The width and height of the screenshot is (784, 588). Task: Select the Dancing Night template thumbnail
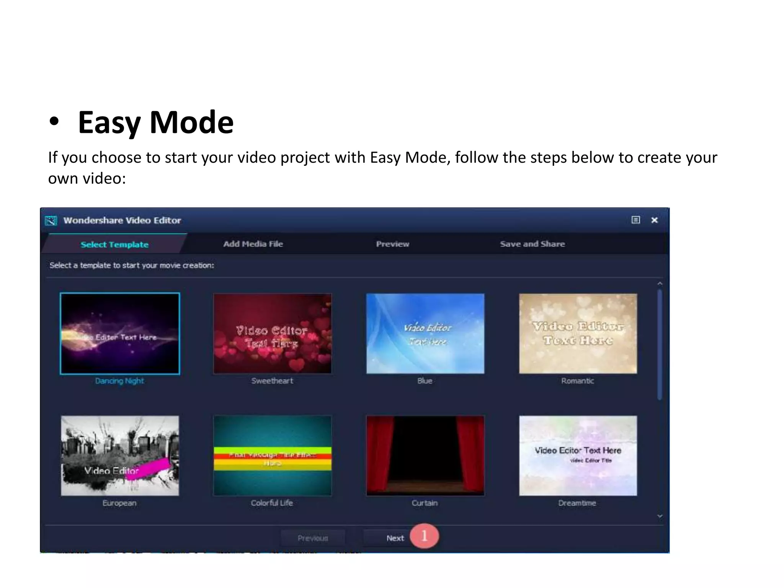point(120,333)
